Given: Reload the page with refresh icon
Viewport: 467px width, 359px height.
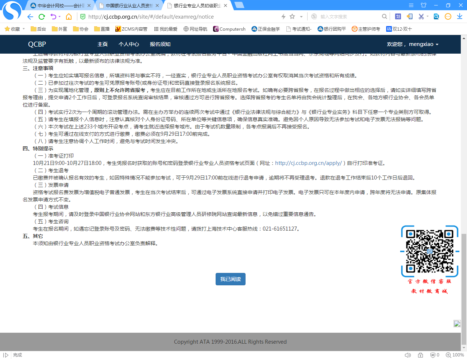Looking at the screenshot, I should [x=42, y=17].
